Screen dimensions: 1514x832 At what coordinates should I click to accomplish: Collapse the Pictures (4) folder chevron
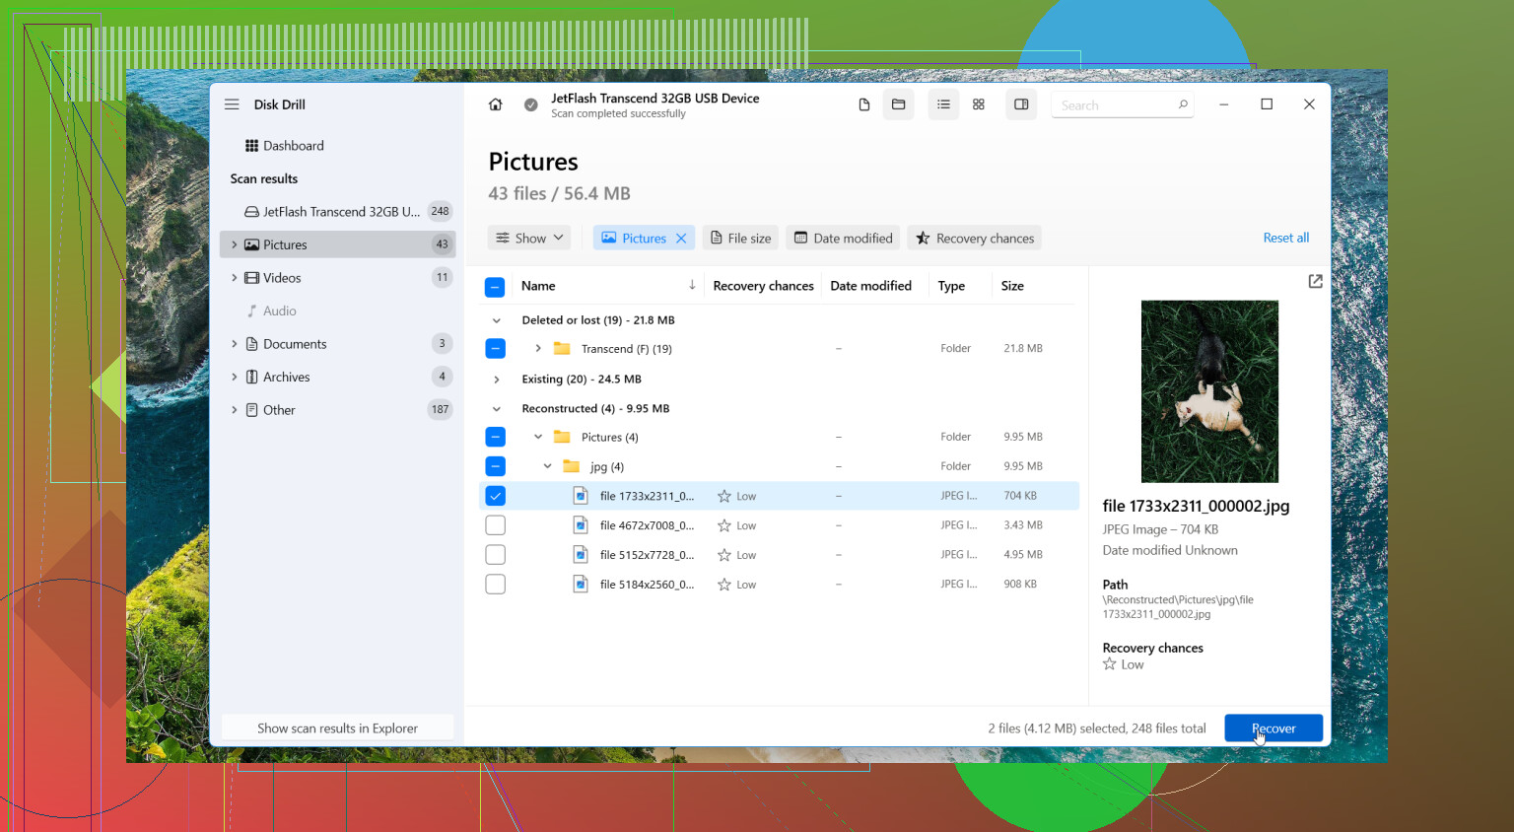538,437
